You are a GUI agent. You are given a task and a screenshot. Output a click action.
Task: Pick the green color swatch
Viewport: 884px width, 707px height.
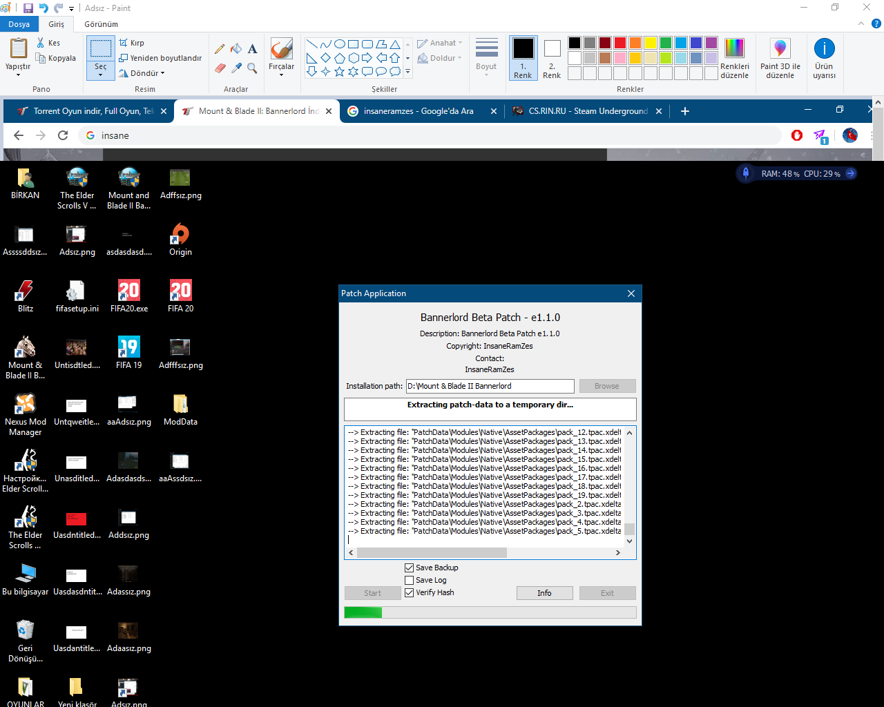pyautogui.click(x=666, y=43)
